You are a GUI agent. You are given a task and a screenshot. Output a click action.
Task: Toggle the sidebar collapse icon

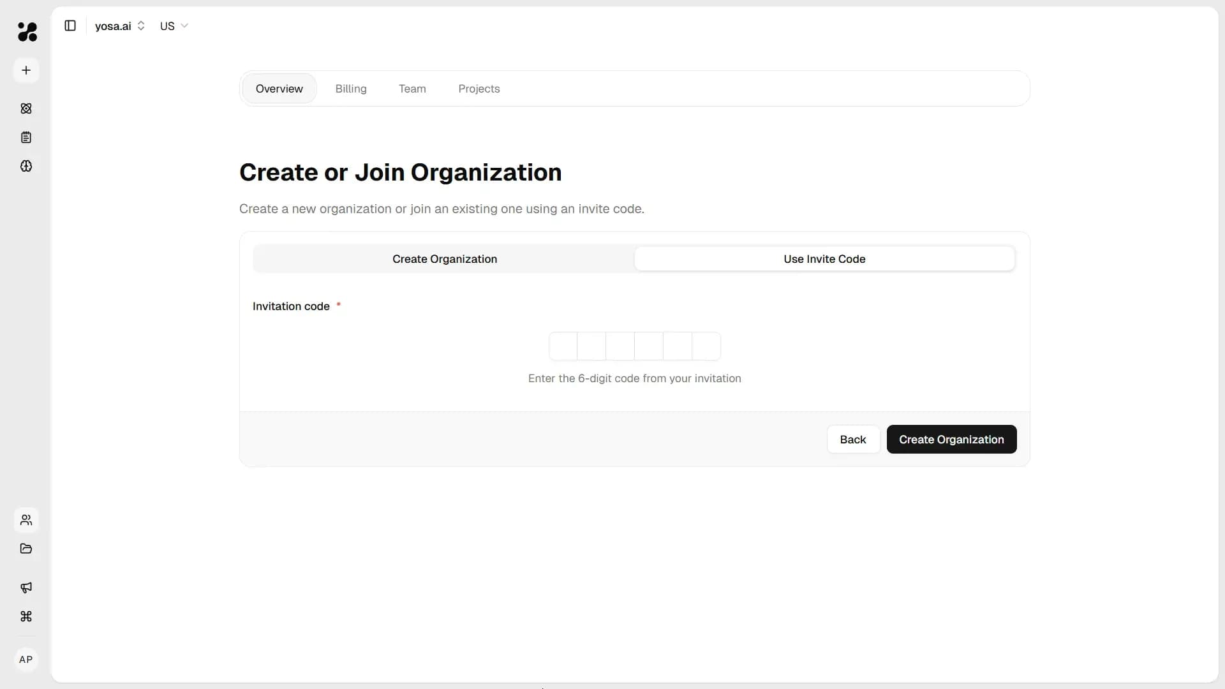pyautogui.click(x=70, y=26)
